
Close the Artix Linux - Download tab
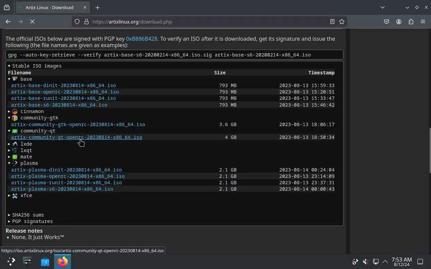pyautogui.click(x=85, y=7)
